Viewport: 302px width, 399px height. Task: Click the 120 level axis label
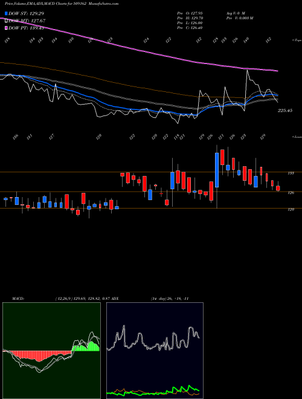coord(291,209)
